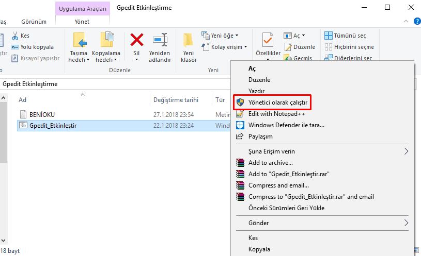
Task: Select the BENİOKU text file
Action: (42, 114)
